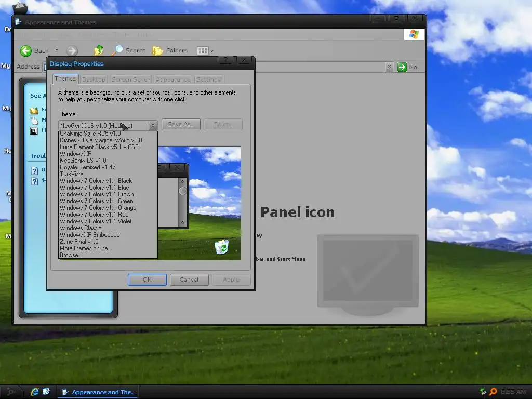Select NeoGenX LS v1.0 in list
532x399 pixels.
108,161
